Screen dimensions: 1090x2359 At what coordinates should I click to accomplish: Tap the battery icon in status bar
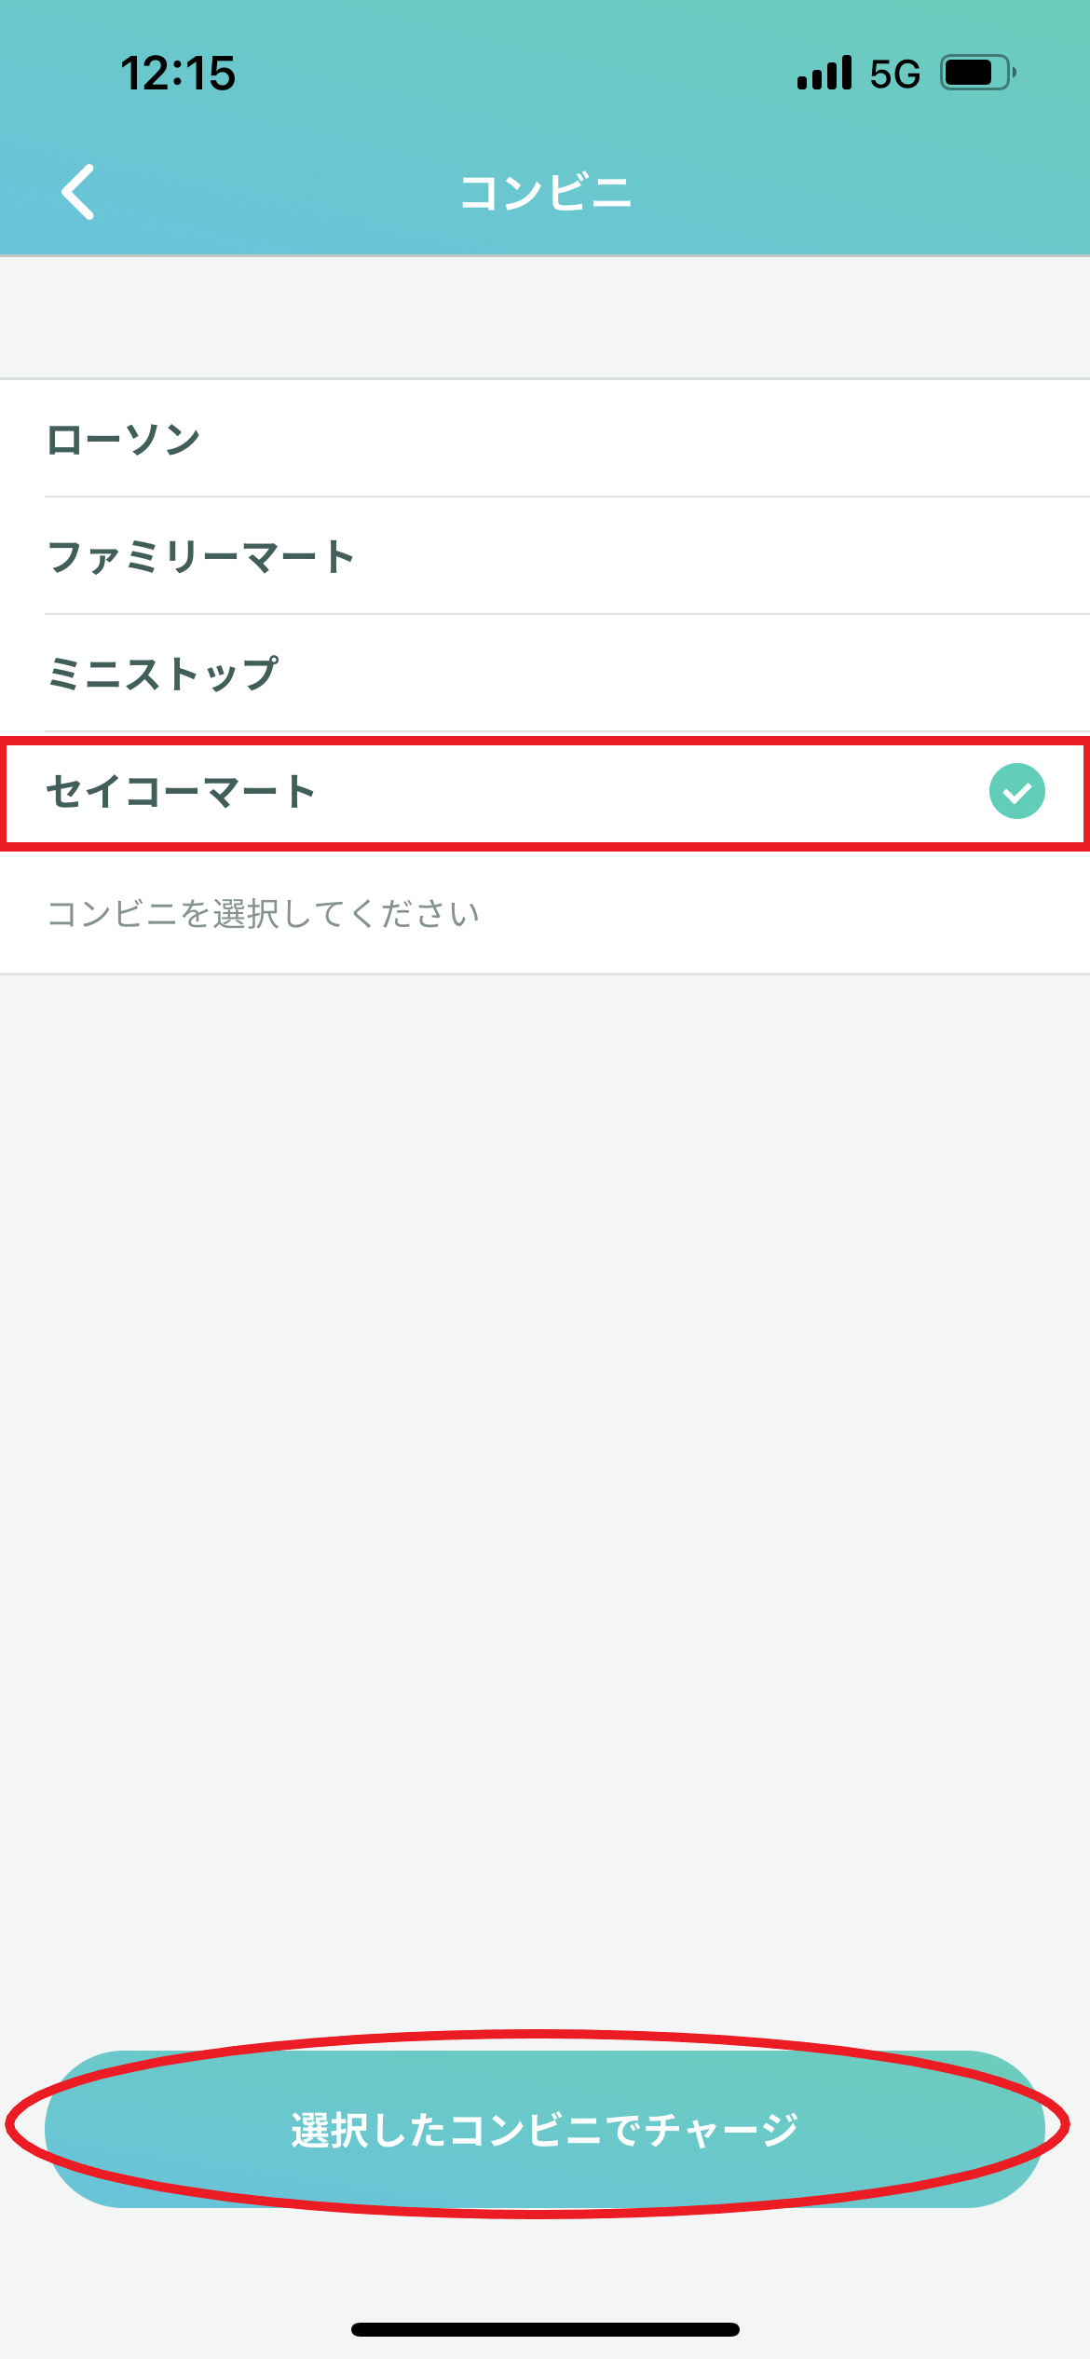[976, 73]
